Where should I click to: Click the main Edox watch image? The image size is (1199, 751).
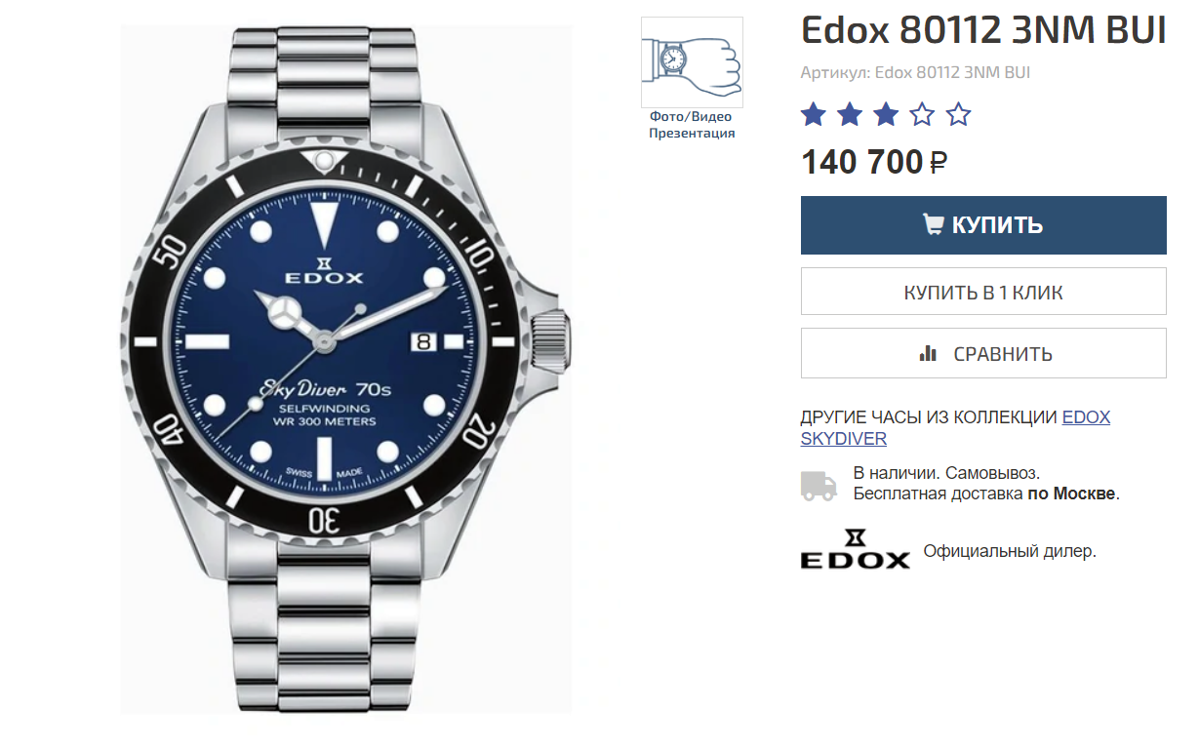click(345, 371)
